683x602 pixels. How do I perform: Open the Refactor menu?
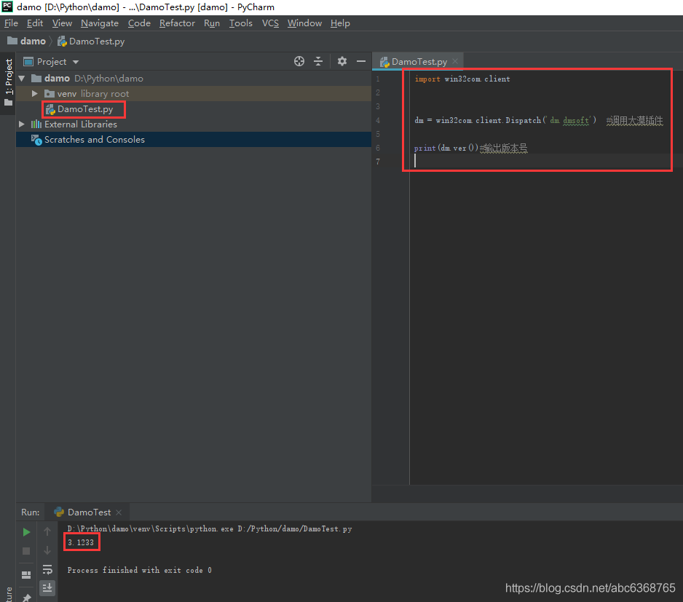coord(177,23)
